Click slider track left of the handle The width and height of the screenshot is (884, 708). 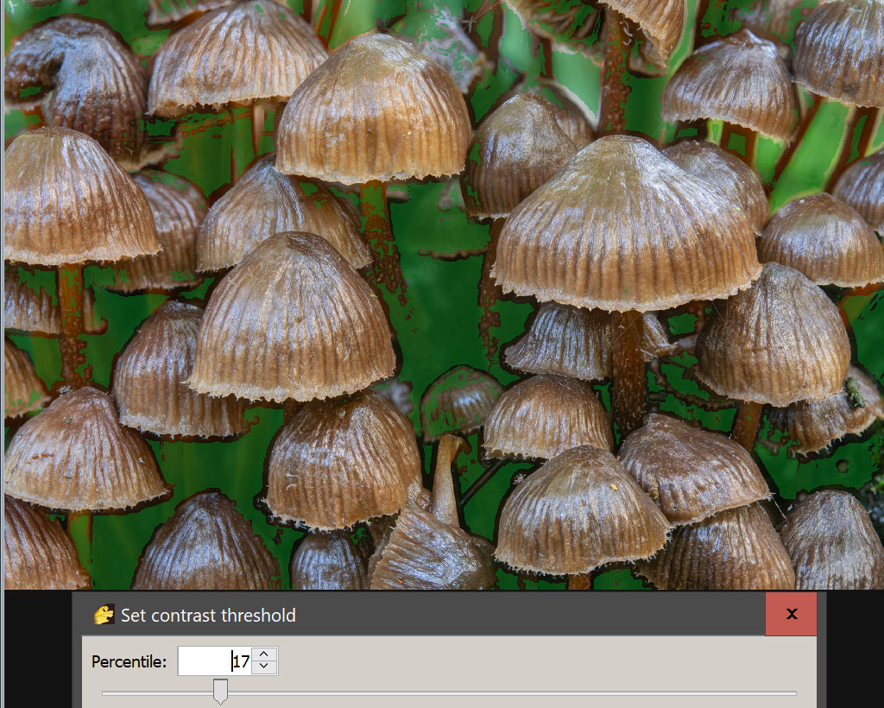(x=155, y=692)
